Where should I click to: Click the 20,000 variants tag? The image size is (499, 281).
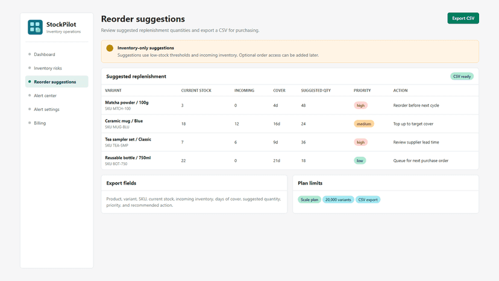tap(338, 200)
